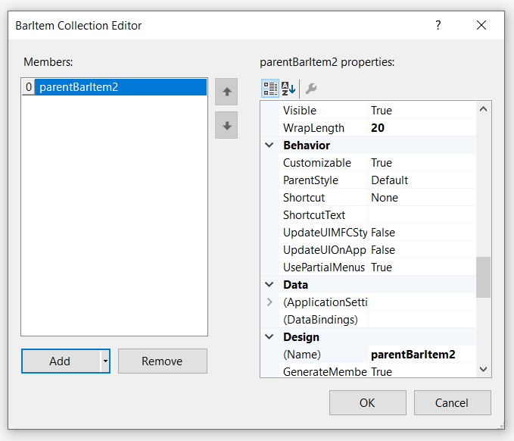This screenshot has height=441, width=514.
Task: Move member down with arrow button
Action: tap(226, 125)
